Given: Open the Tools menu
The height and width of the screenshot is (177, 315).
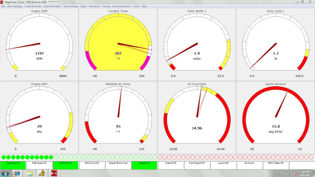Looking at the screenshot, I should tap(136, 6).
